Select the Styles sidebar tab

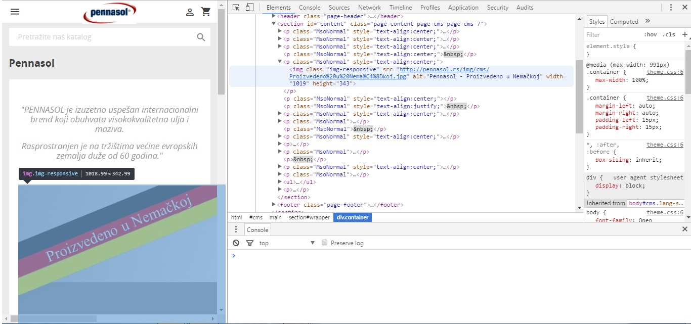tap(596, 21)
